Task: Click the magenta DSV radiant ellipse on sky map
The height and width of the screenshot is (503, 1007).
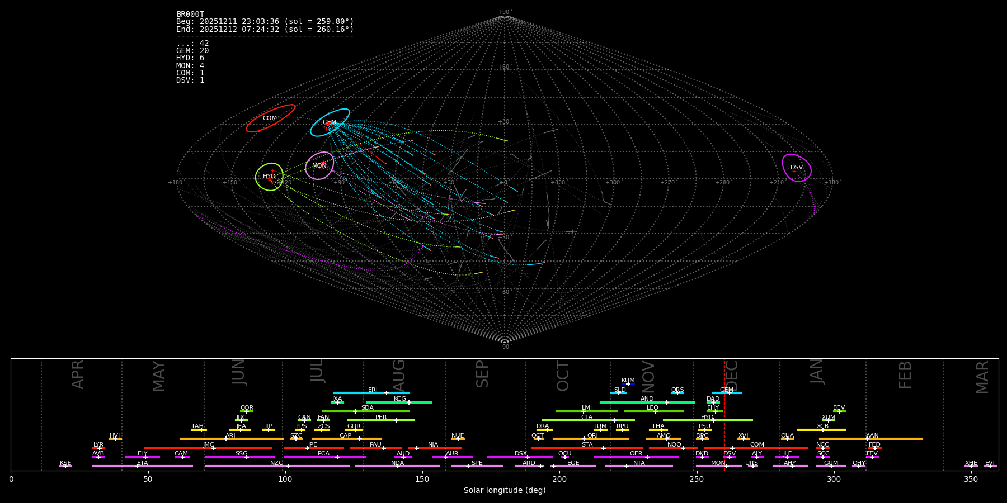Action: click(797, 168)
